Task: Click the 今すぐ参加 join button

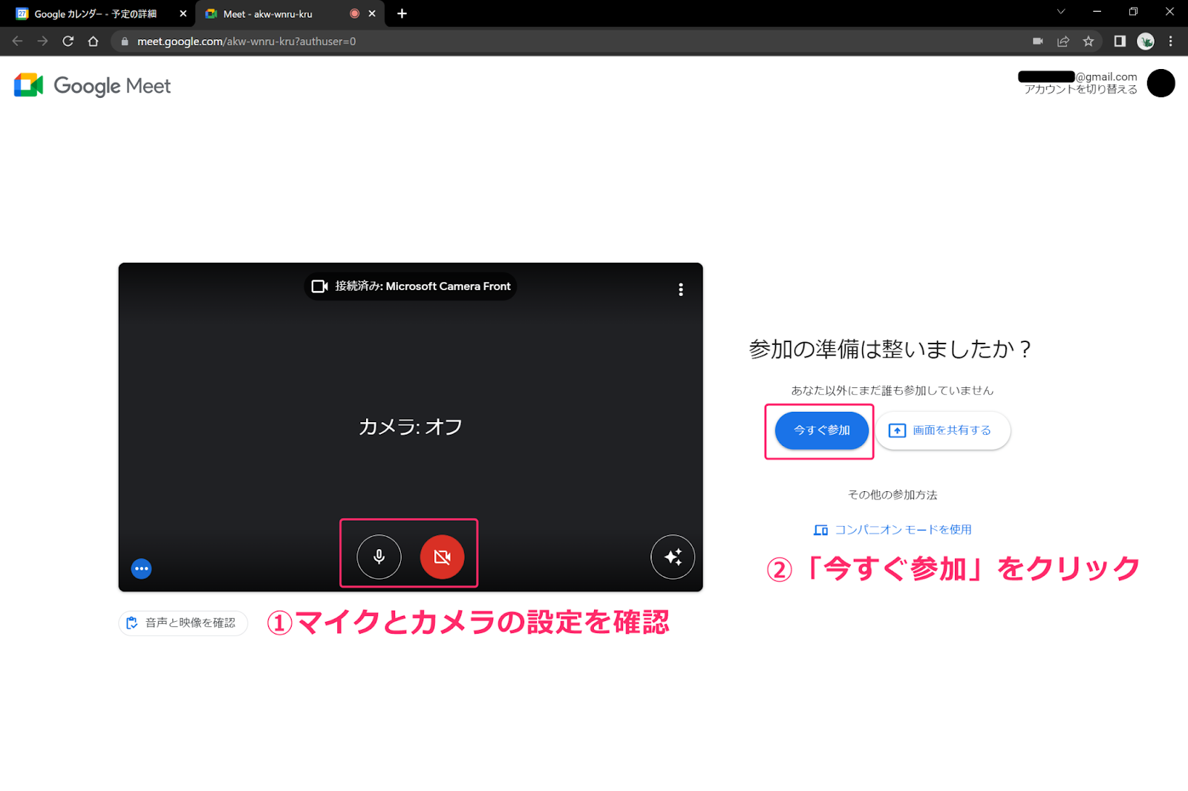Action: click(821, 430)
